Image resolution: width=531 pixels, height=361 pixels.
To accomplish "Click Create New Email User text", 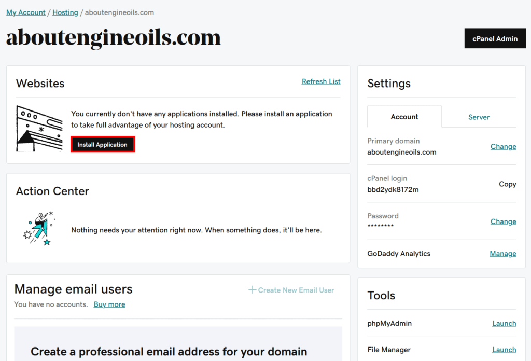I will [x=296, y=290].
